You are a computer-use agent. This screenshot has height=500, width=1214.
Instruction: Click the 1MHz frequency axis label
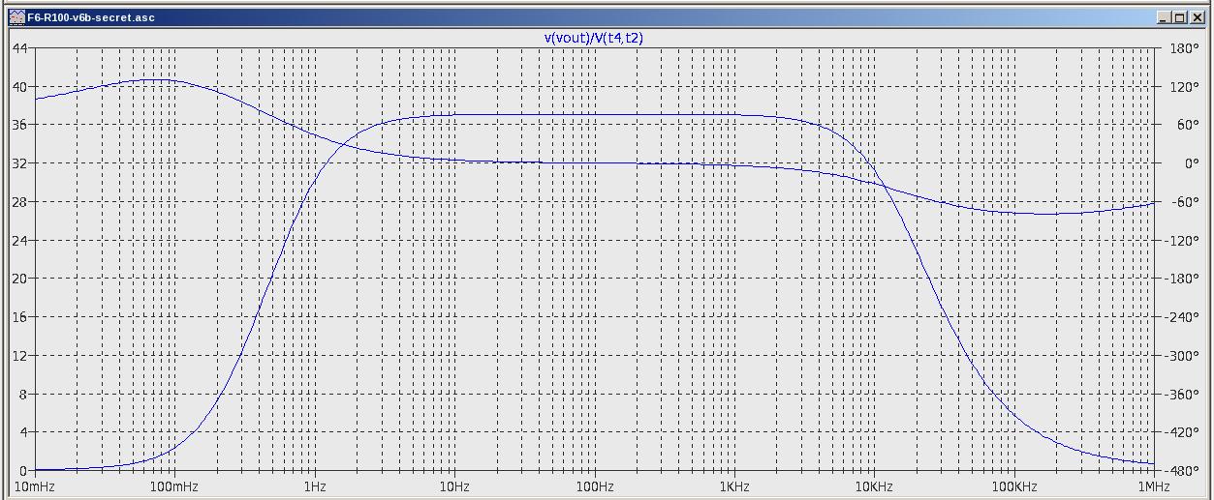[1154, 486]
